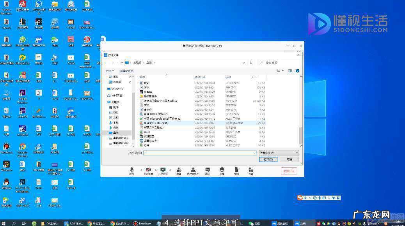405x226 pixels.
Task: Toggle the file view layout icon
Action: (279, 71)
